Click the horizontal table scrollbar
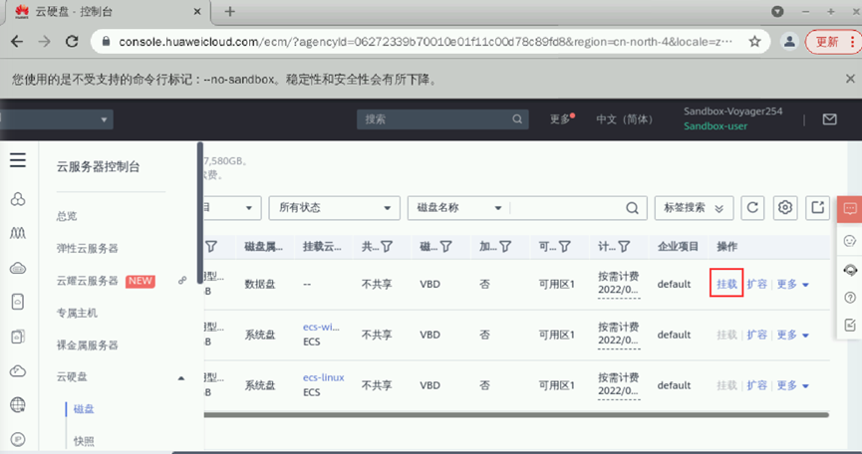862x454 pixels. [515, 415]
